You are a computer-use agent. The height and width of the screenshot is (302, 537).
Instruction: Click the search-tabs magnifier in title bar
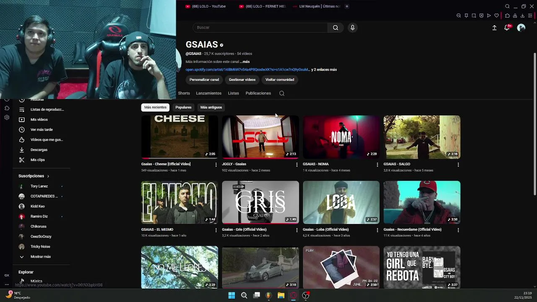(x=507, y=6)
